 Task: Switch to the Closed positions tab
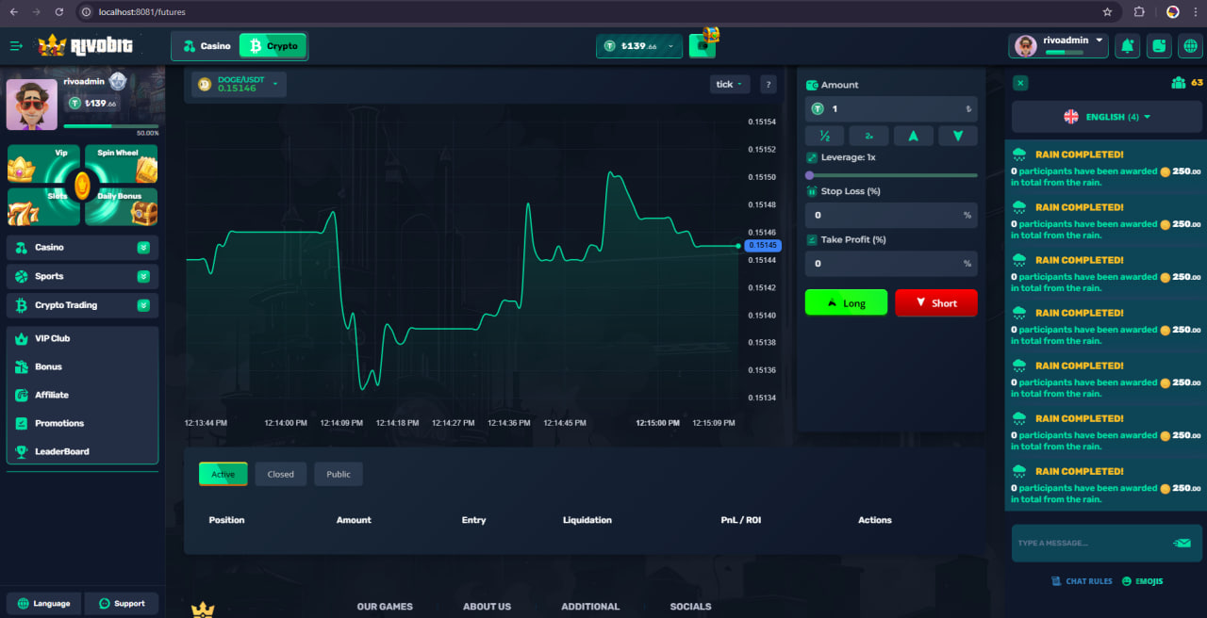(x=280, y=474)
